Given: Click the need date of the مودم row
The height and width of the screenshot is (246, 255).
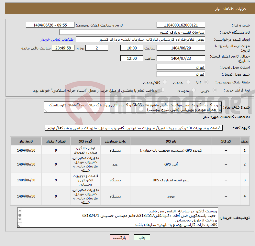Looking at the screenshot, I should pyautogui.click(x=26, y=196).
